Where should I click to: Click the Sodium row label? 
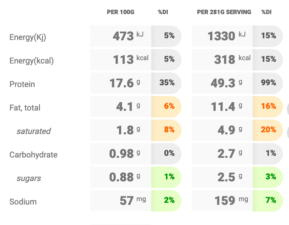click(23, 202)
